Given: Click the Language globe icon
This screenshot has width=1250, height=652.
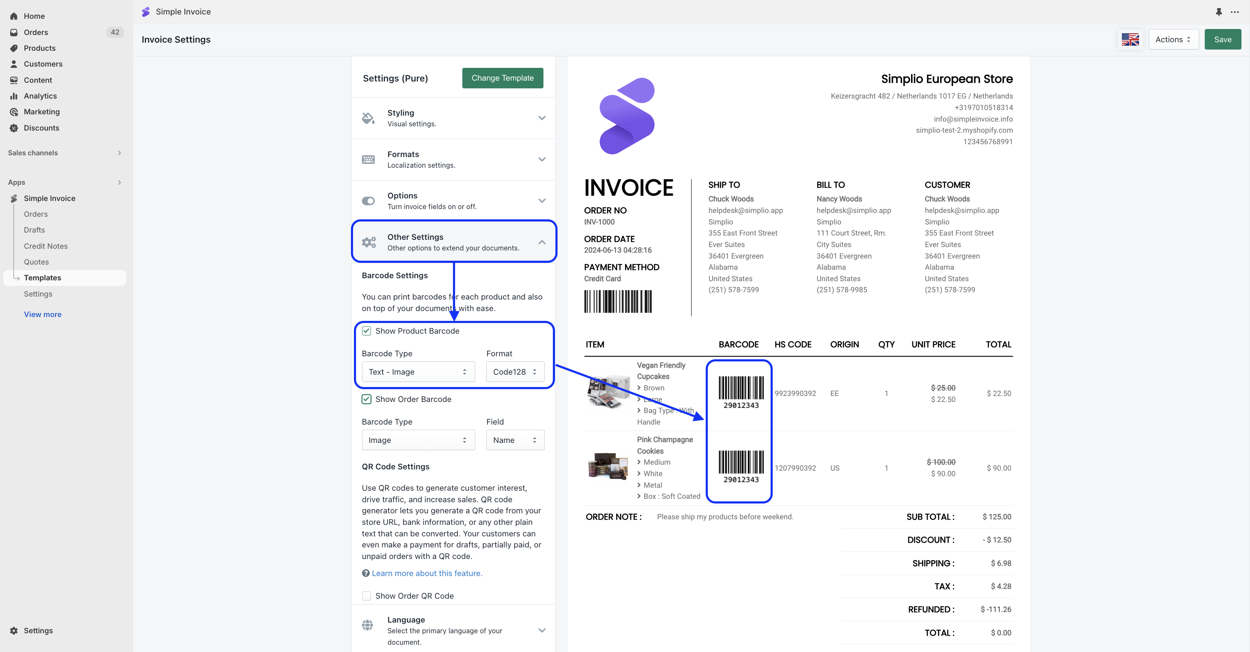Looking at the screenshot, I should [x=368, y=625].
